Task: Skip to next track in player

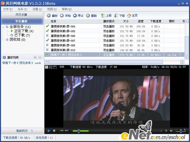Action: click(66, 131)
